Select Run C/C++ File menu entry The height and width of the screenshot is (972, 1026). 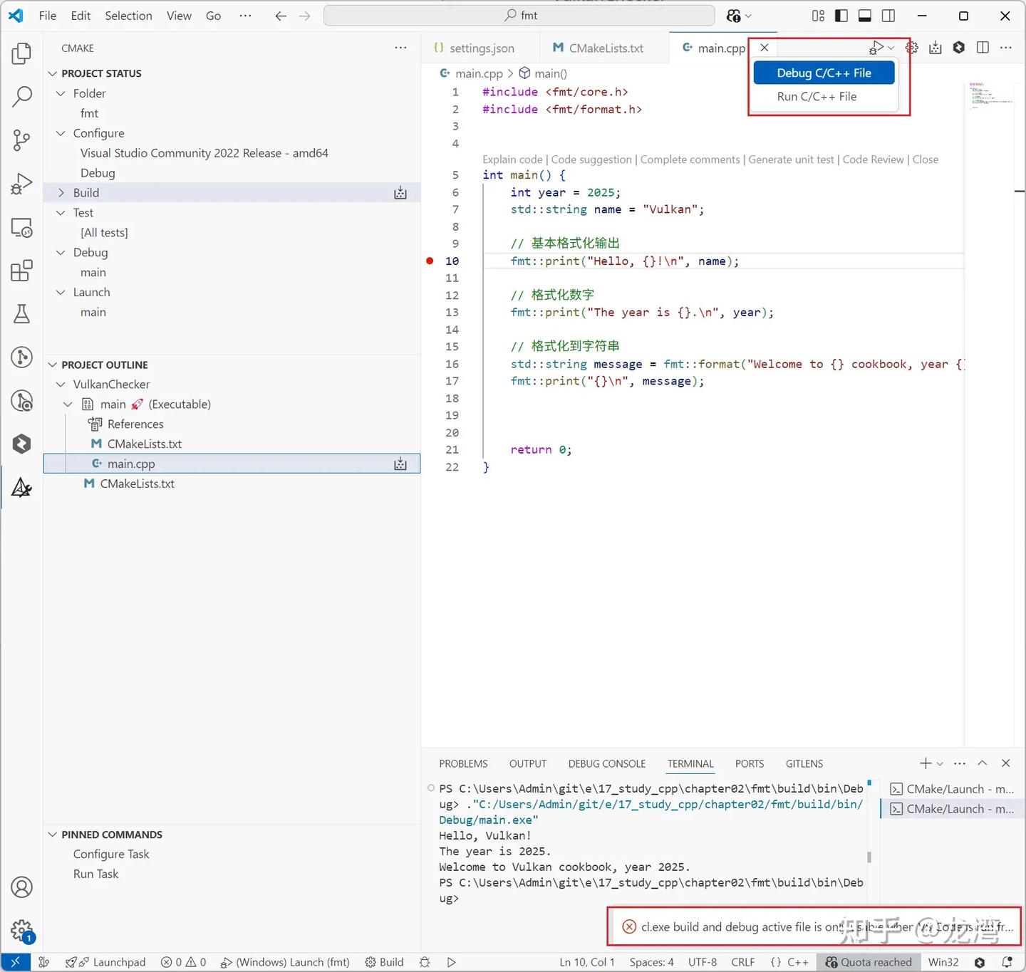click(817, 97)
